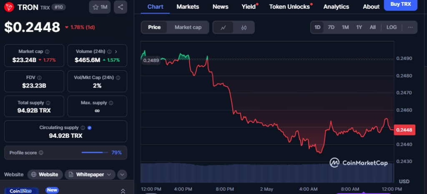Open Profile score info icon
Image resolution: width=427 pixels, height=194 pixels.
[41, 153]
